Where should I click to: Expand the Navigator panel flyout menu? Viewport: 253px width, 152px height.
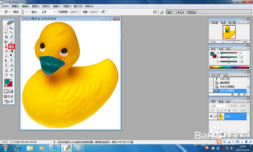[248, 23]
